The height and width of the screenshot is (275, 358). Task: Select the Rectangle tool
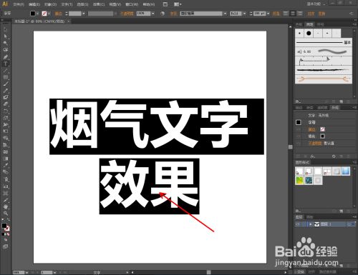[x=6, y=77]
